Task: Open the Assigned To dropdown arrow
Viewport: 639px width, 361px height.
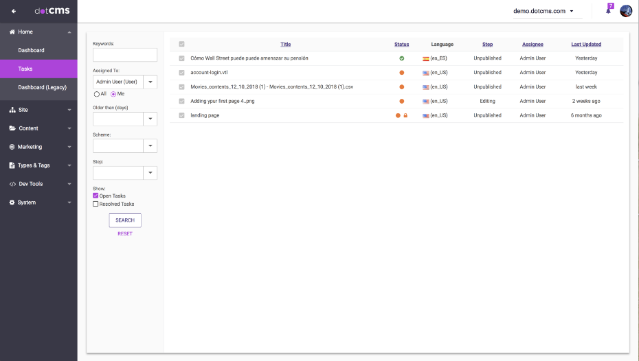Action: (150, 82)
